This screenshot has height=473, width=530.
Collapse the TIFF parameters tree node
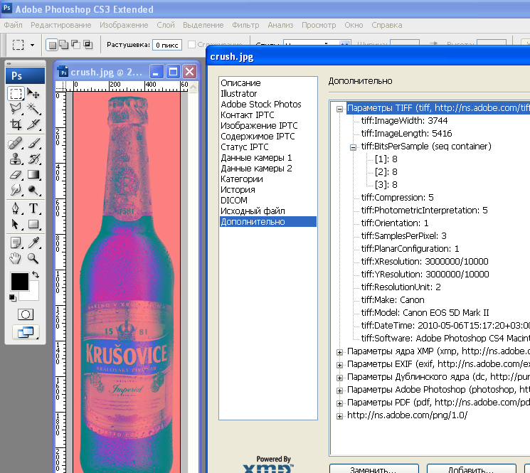click(340, 109)
